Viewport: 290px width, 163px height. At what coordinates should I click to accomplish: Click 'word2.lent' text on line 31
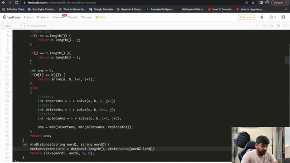141,149
